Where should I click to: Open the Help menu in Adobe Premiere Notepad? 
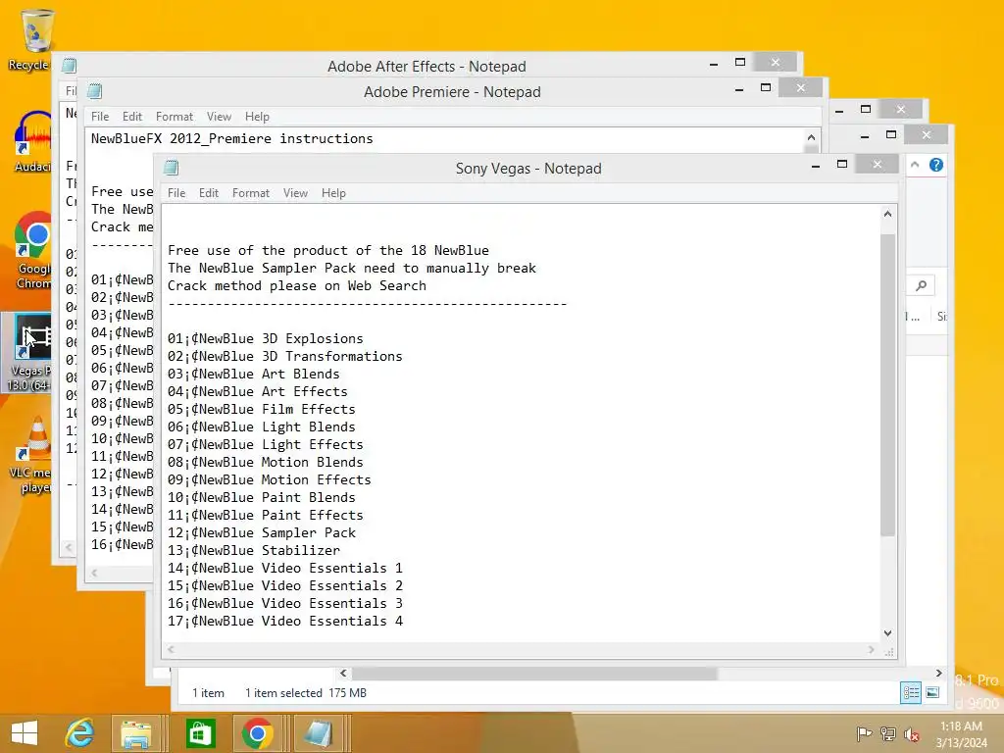(x=257, y=117)
